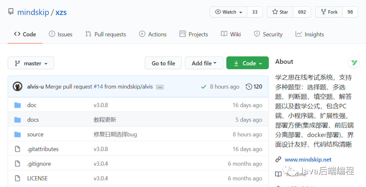
Task: Fork the repository
Action: (x=329, y=12)
